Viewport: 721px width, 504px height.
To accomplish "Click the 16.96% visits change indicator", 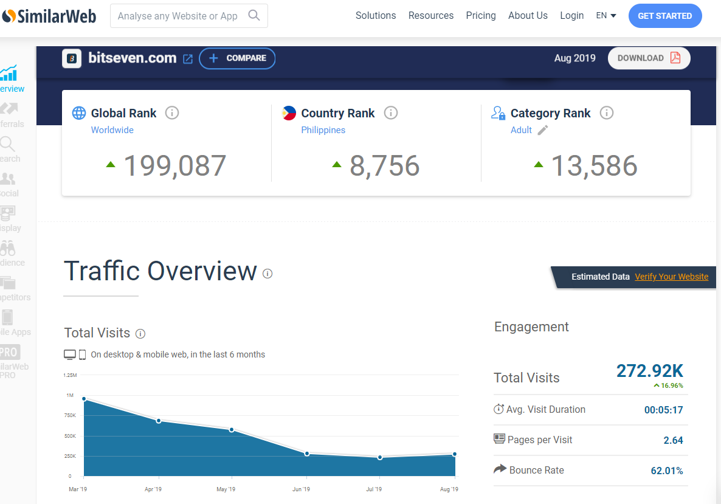I will pyautogui.click(x=669, y=385).
